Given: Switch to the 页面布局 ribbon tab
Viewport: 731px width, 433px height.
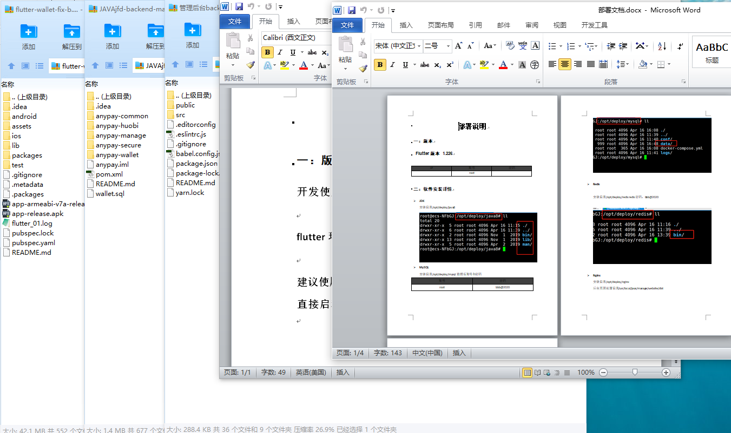Looking at the screenshot, I should coord(440,25).
